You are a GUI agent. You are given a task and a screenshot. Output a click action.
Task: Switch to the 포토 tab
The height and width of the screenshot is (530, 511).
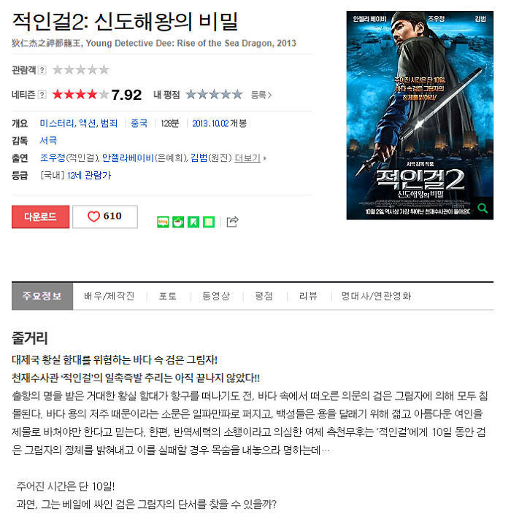[168, 296]
